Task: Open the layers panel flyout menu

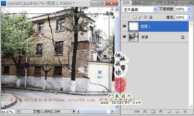Action: pos(190,2)
